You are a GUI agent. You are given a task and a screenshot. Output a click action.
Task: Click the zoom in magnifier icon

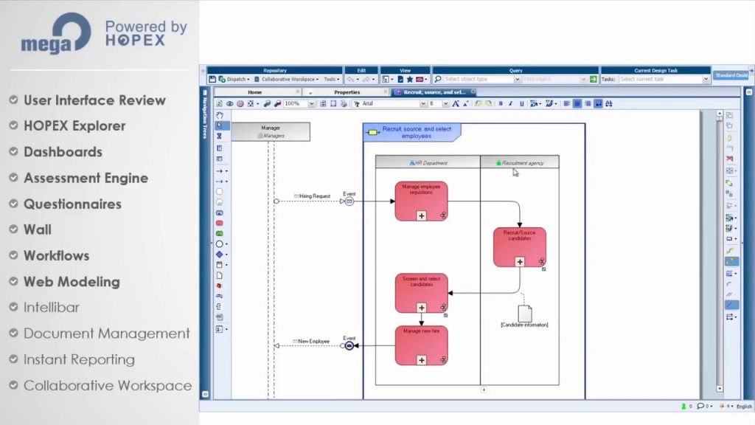267,103
